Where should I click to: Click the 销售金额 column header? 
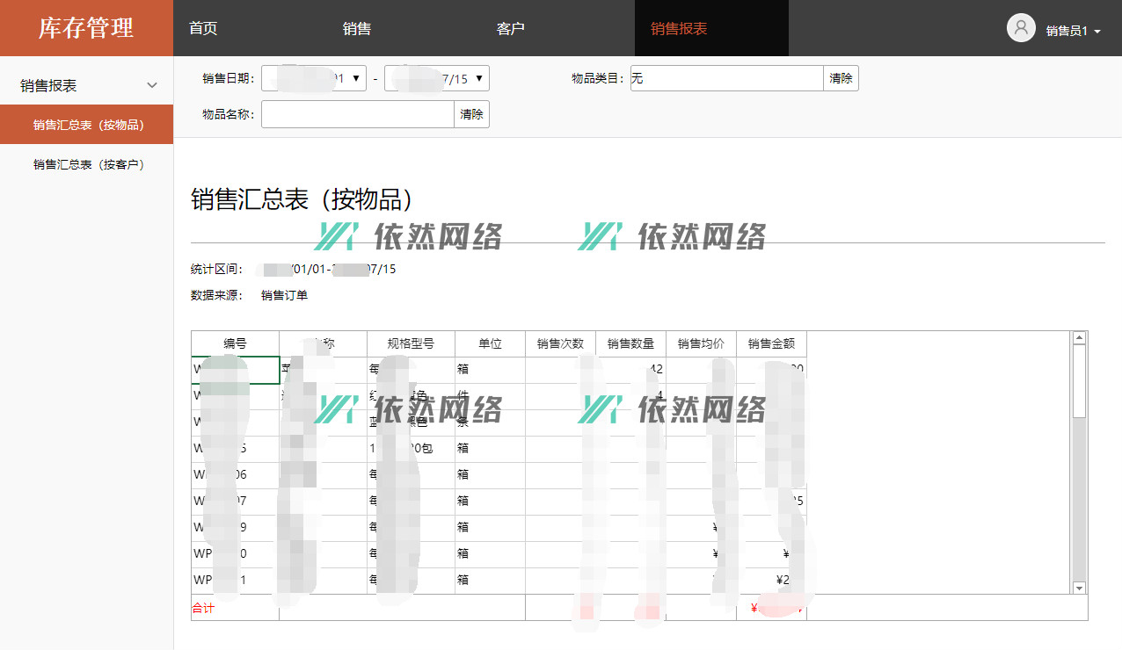[771, 343]
